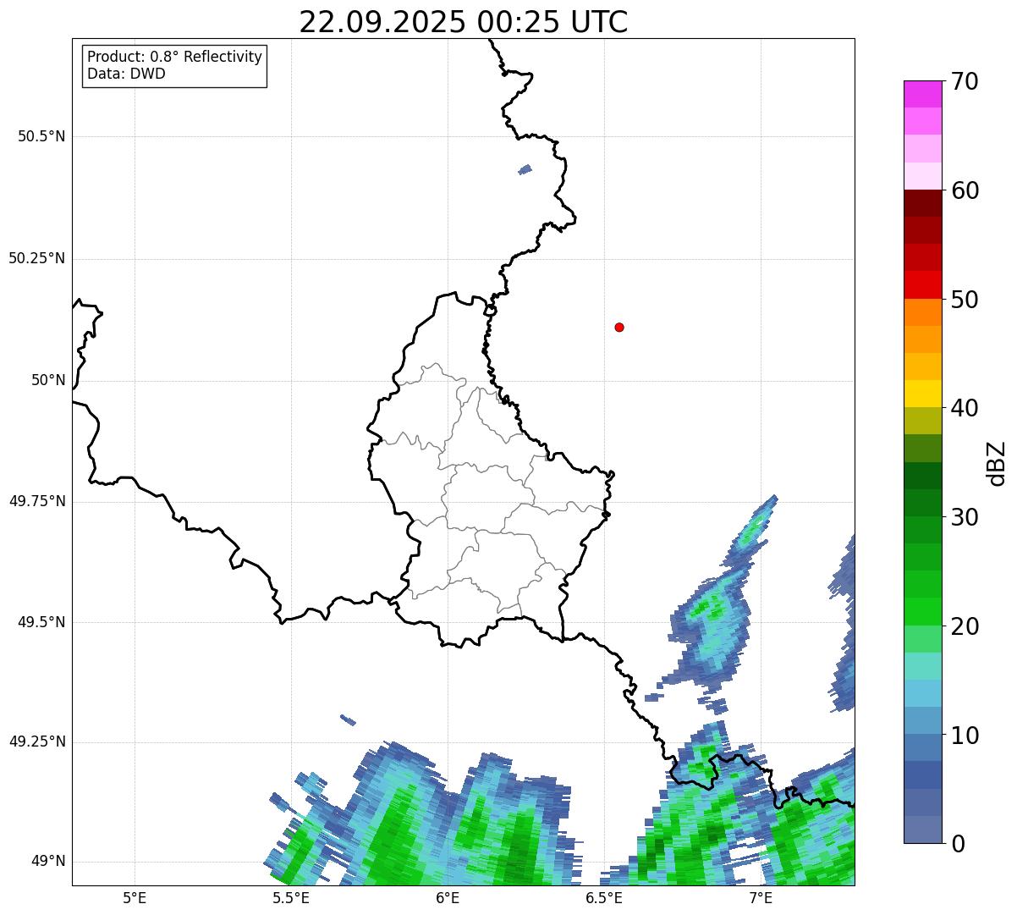Click the 5°E longitude label
The image size is (1017, 915).
pyautogui.click(x=135, y=898)
